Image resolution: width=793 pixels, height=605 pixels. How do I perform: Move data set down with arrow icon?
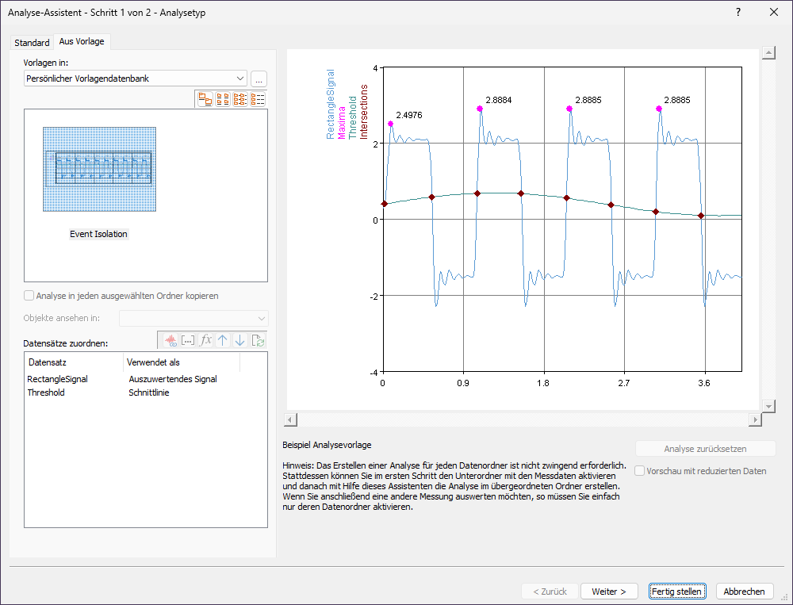point(240,340)
